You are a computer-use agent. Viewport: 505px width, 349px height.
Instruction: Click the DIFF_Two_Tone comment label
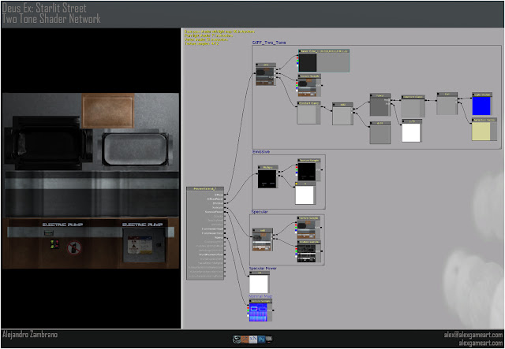[269, 43]
